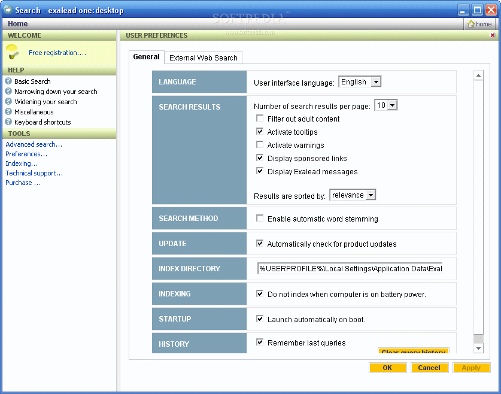The width and height of the screenshot is (501, 394).
Task: Open Technical support link
Action: point(34,173)
